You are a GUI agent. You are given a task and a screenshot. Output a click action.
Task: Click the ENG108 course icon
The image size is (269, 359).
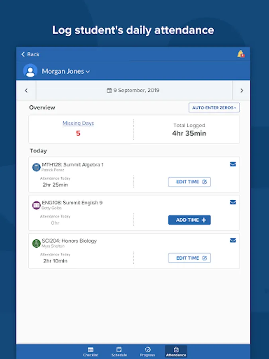pyautogui.click(x=36, y=205)
